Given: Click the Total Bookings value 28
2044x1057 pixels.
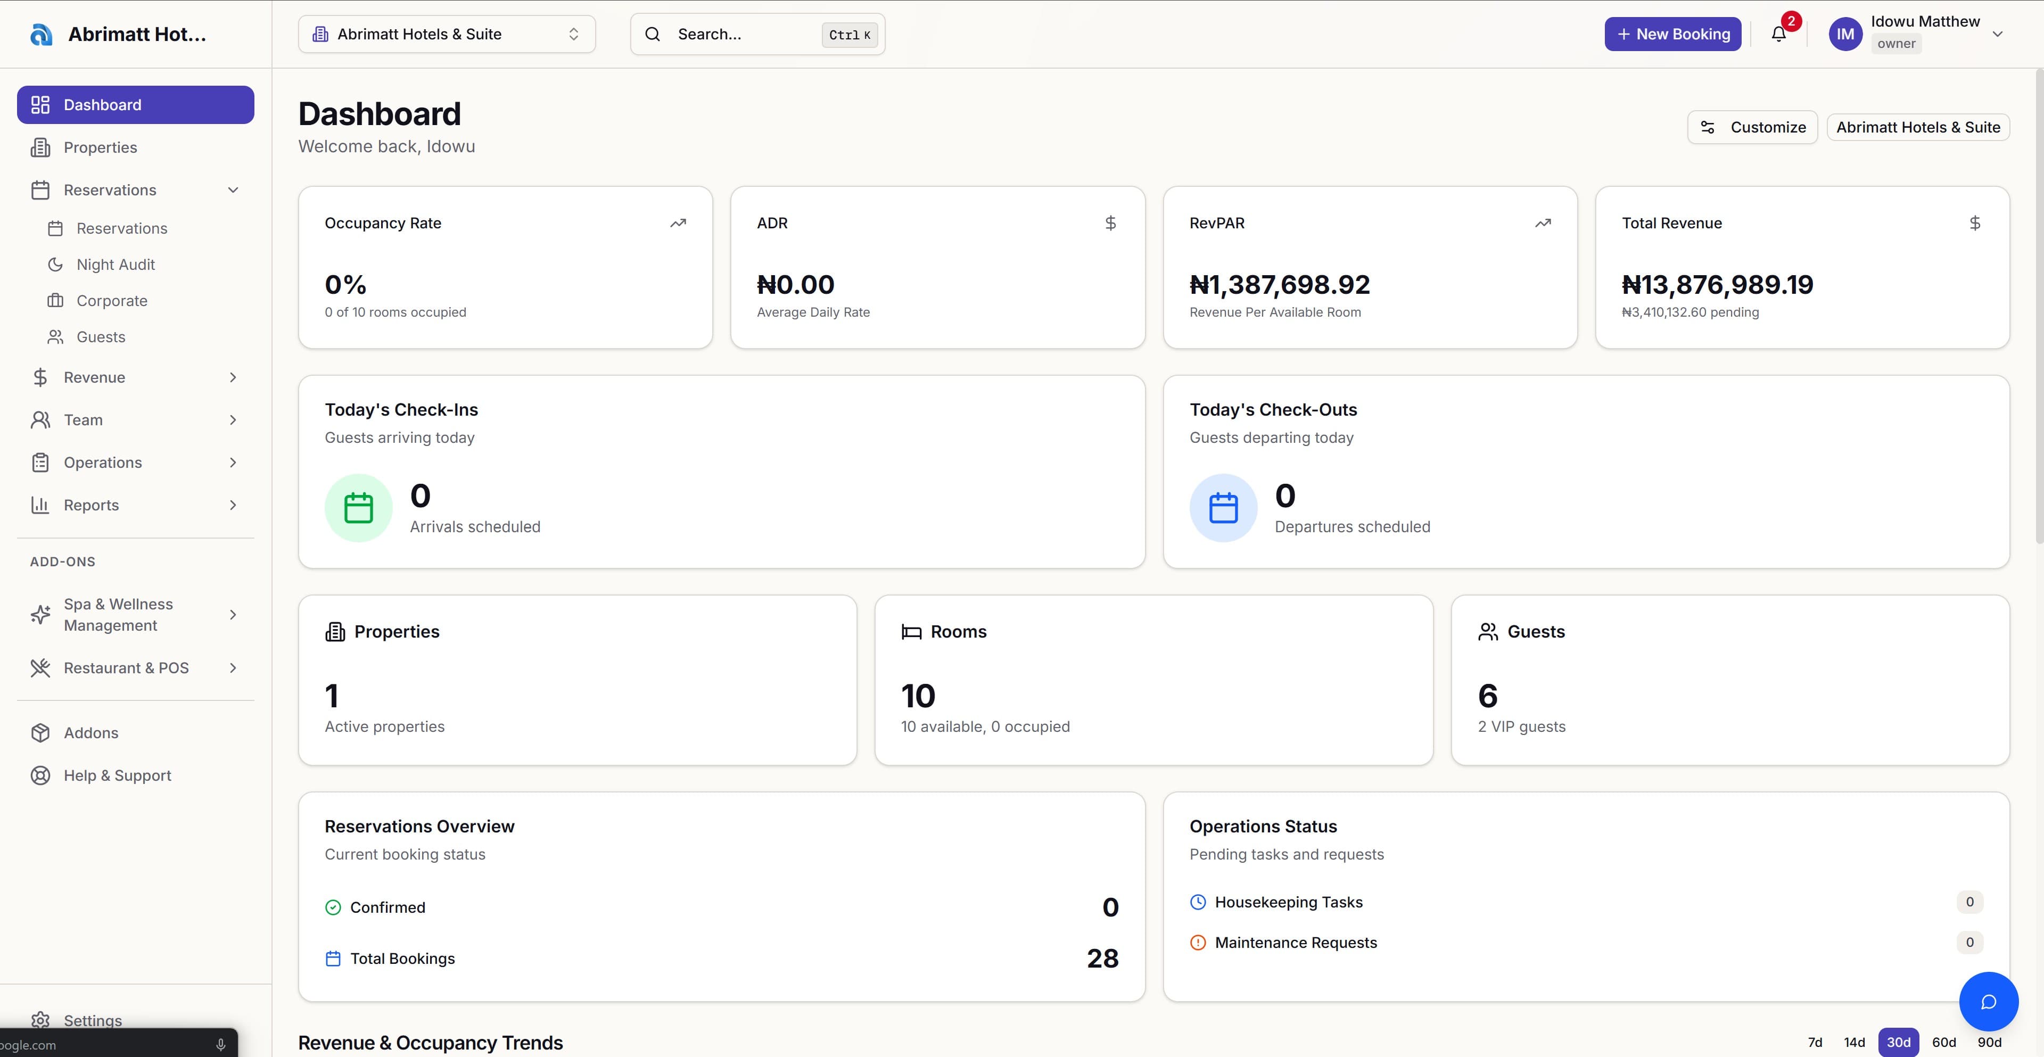Looking at the screenshot, I should tap(1102, 959).
